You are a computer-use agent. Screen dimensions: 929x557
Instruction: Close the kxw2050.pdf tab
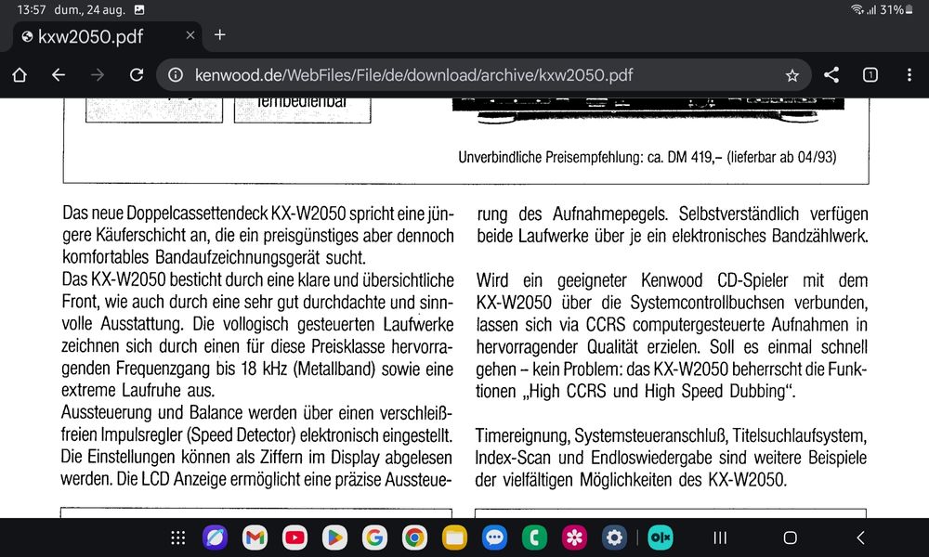click(190, 35)
